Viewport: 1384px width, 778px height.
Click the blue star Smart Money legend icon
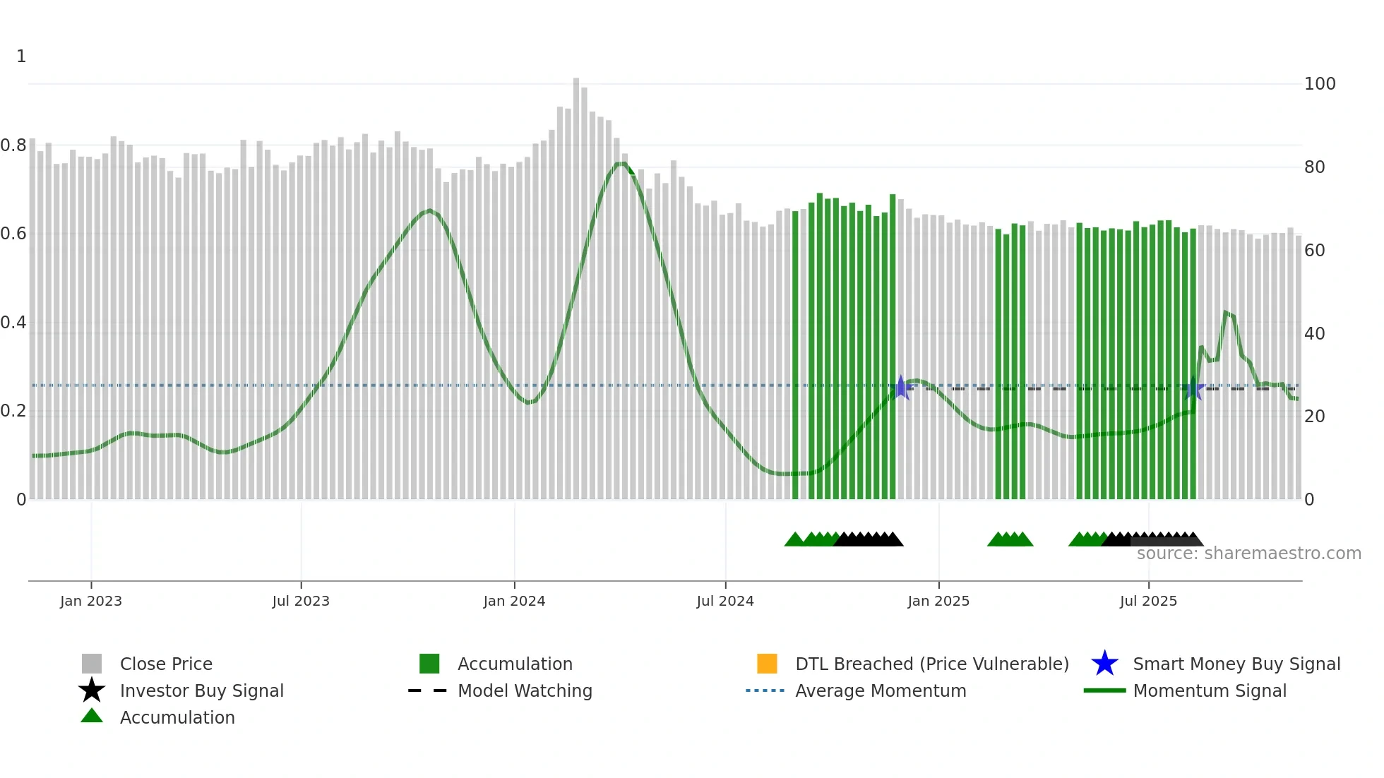(1104, 664)
